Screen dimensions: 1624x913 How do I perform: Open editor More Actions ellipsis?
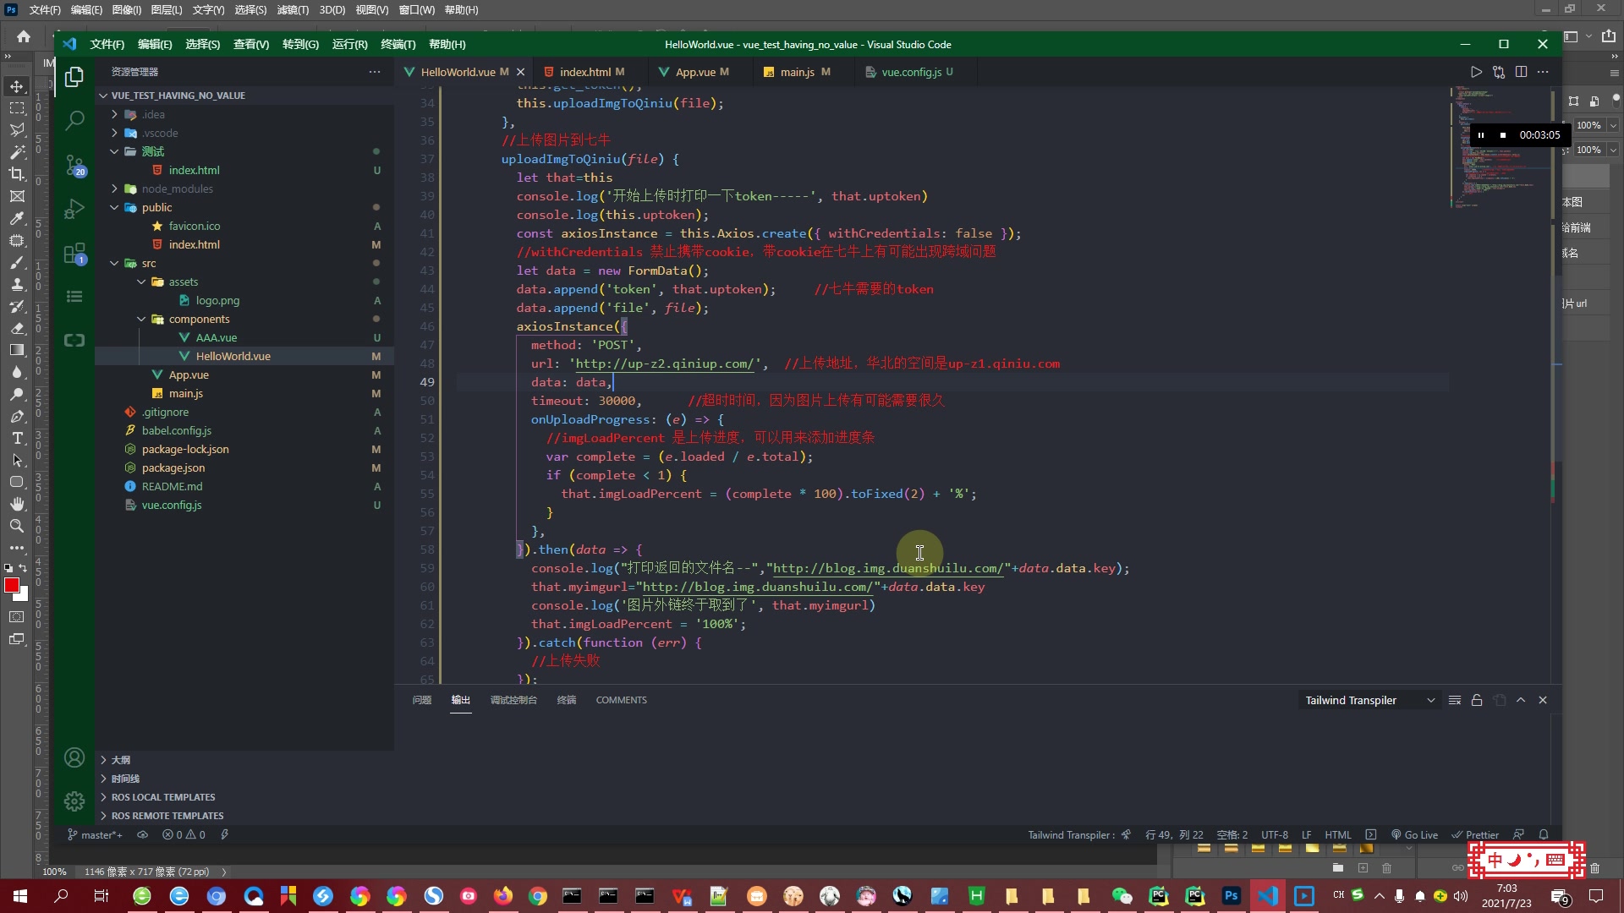coord(1543,72)
